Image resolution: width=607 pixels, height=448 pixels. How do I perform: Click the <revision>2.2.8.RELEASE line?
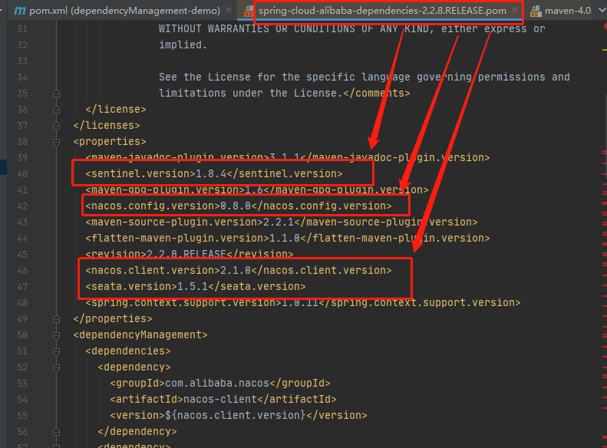(x=190, y=254)
